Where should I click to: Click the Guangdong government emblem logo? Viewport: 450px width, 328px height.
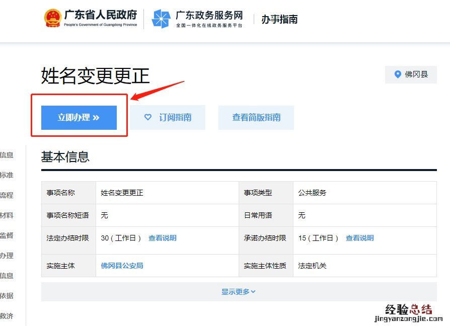pyautogui.click(x=53, y=18)
